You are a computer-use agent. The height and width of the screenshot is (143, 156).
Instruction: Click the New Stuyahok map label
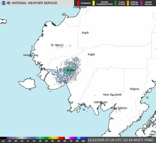[112, 95]
